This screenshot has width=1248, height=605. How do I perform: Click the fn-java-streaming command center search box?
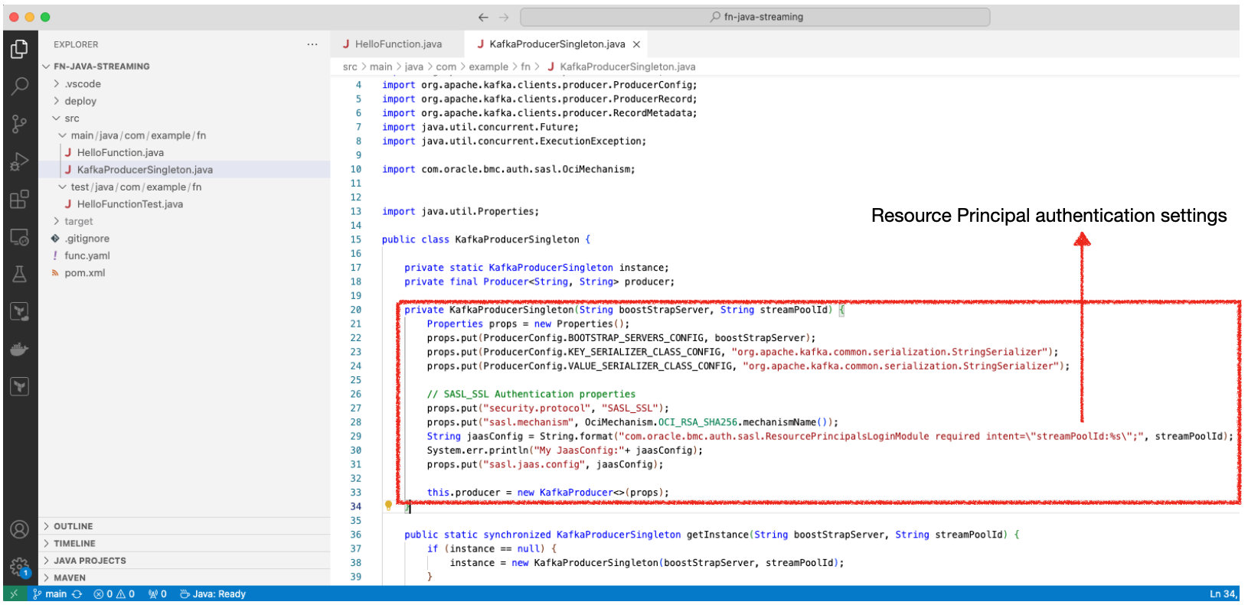(755, 17)
